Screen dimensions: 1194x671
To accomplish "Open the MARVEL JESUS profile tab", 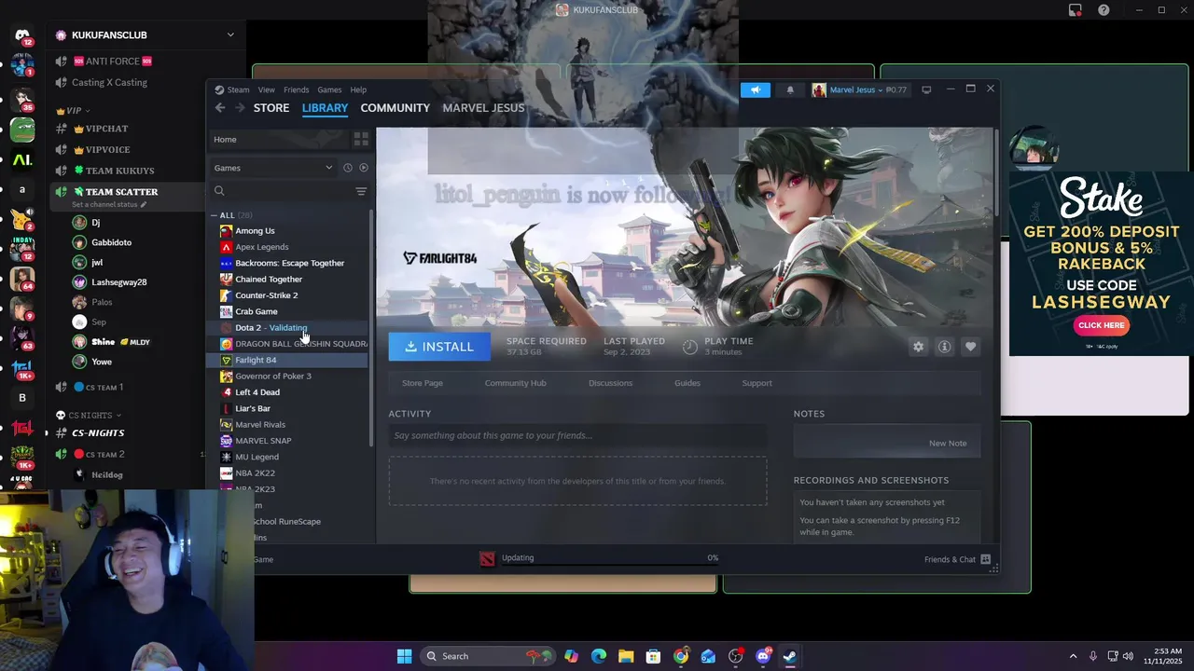I will 483,108.
